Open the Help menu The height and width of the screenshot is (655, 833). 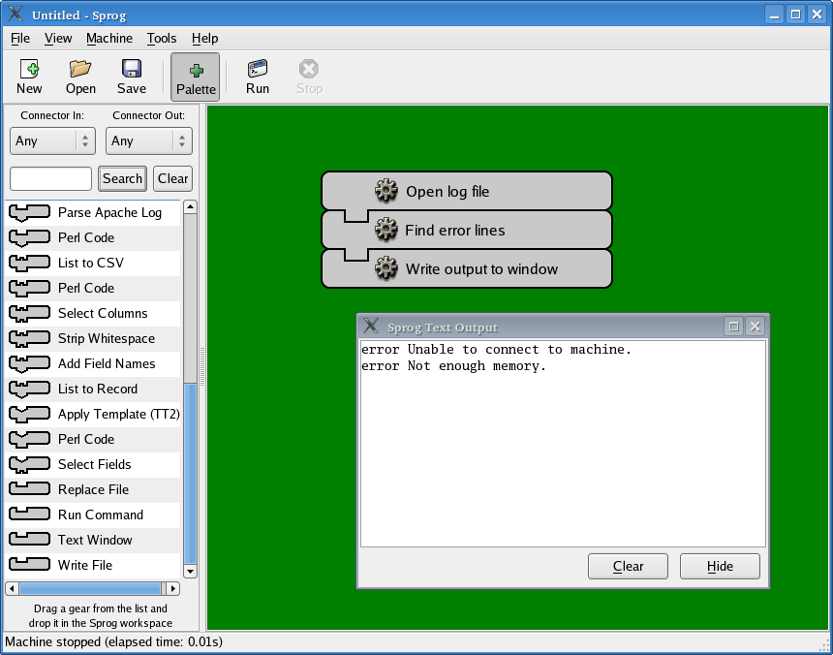204,38
